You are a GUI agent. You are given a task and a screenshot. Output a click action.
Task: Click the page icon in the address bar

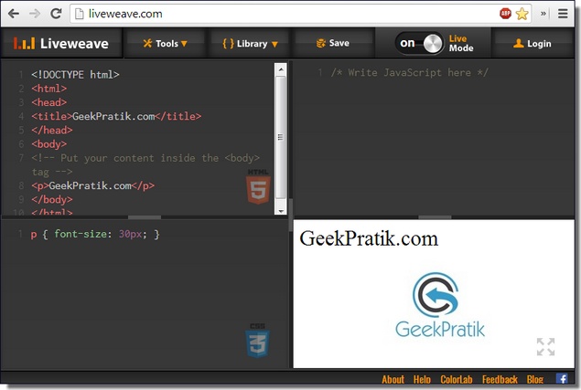[x=79, y=14]
